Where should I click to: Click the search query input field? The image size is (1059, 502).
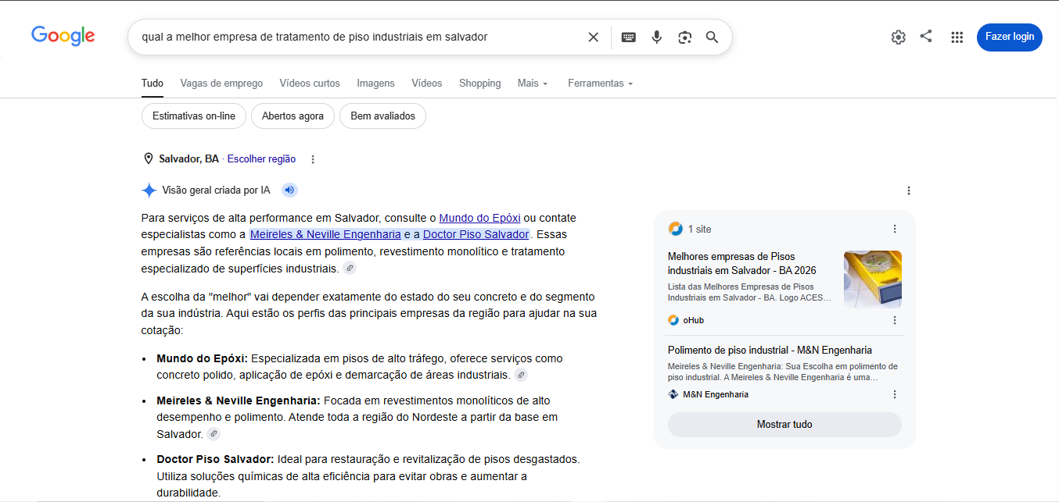360,37
